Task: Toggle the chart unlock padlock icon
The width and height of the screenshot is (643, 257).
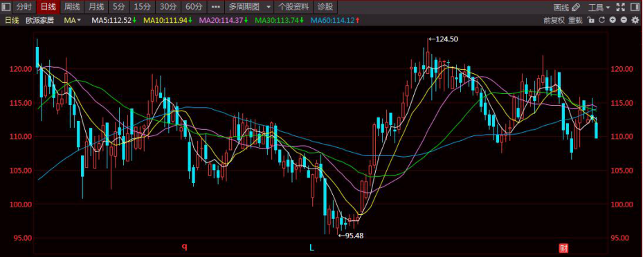Action: 590,20
